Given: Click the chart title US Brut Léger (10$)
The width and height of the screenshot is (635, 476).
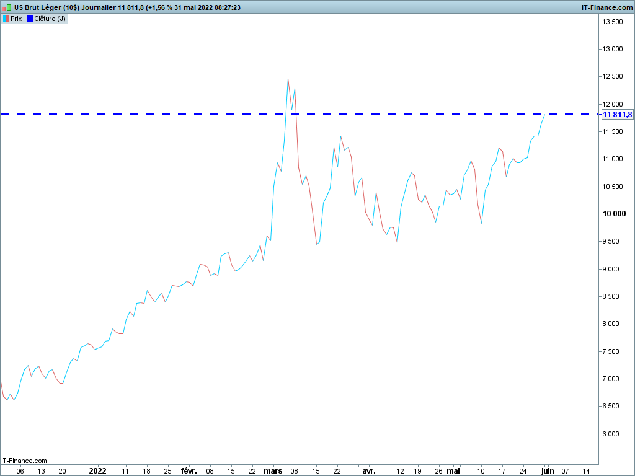Looking at the screenshot, I should tap(47, 7).
